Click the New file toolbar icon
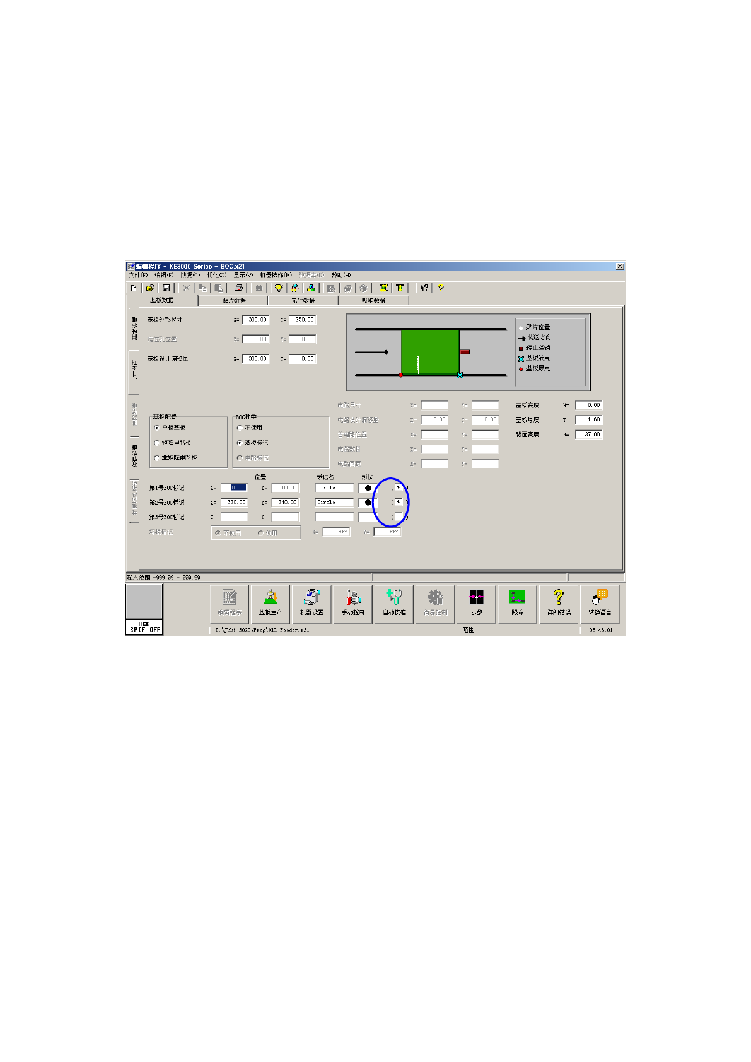Screen dimensions: 751x1062 coord(134,288)
